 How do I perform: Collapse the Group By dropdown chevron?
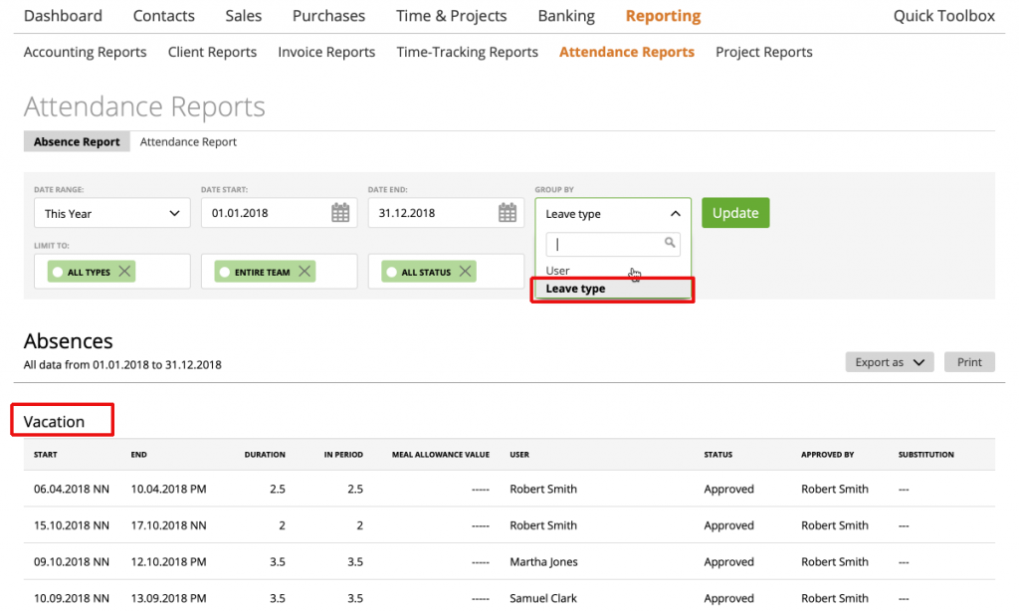[676, 212]
